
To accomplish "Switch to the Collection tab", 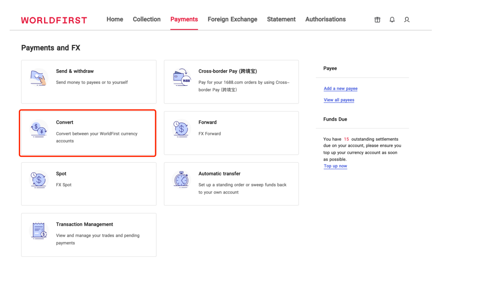I will click(x=147, y=19).
